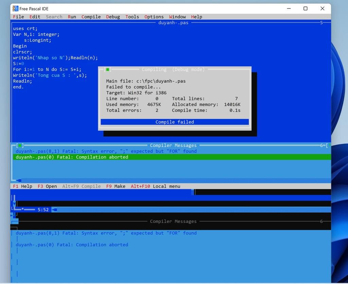Viewport: 348px width, 284px height.
Task: Click F9 Make in the status line
Action: pyautogui.click(x=116, y=187)
